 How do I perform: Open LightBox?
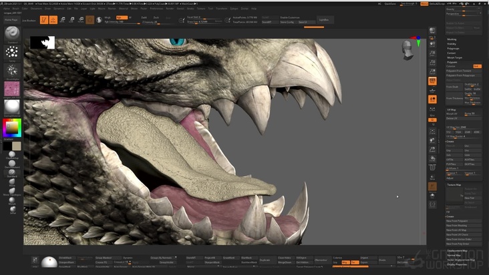click(324, 20)
